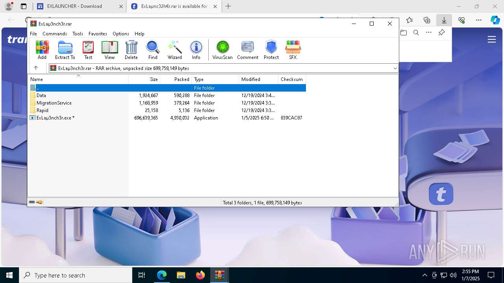The image size is (504, 283).
Task: Select the Data folder
Action: click(x=41, y=96)
